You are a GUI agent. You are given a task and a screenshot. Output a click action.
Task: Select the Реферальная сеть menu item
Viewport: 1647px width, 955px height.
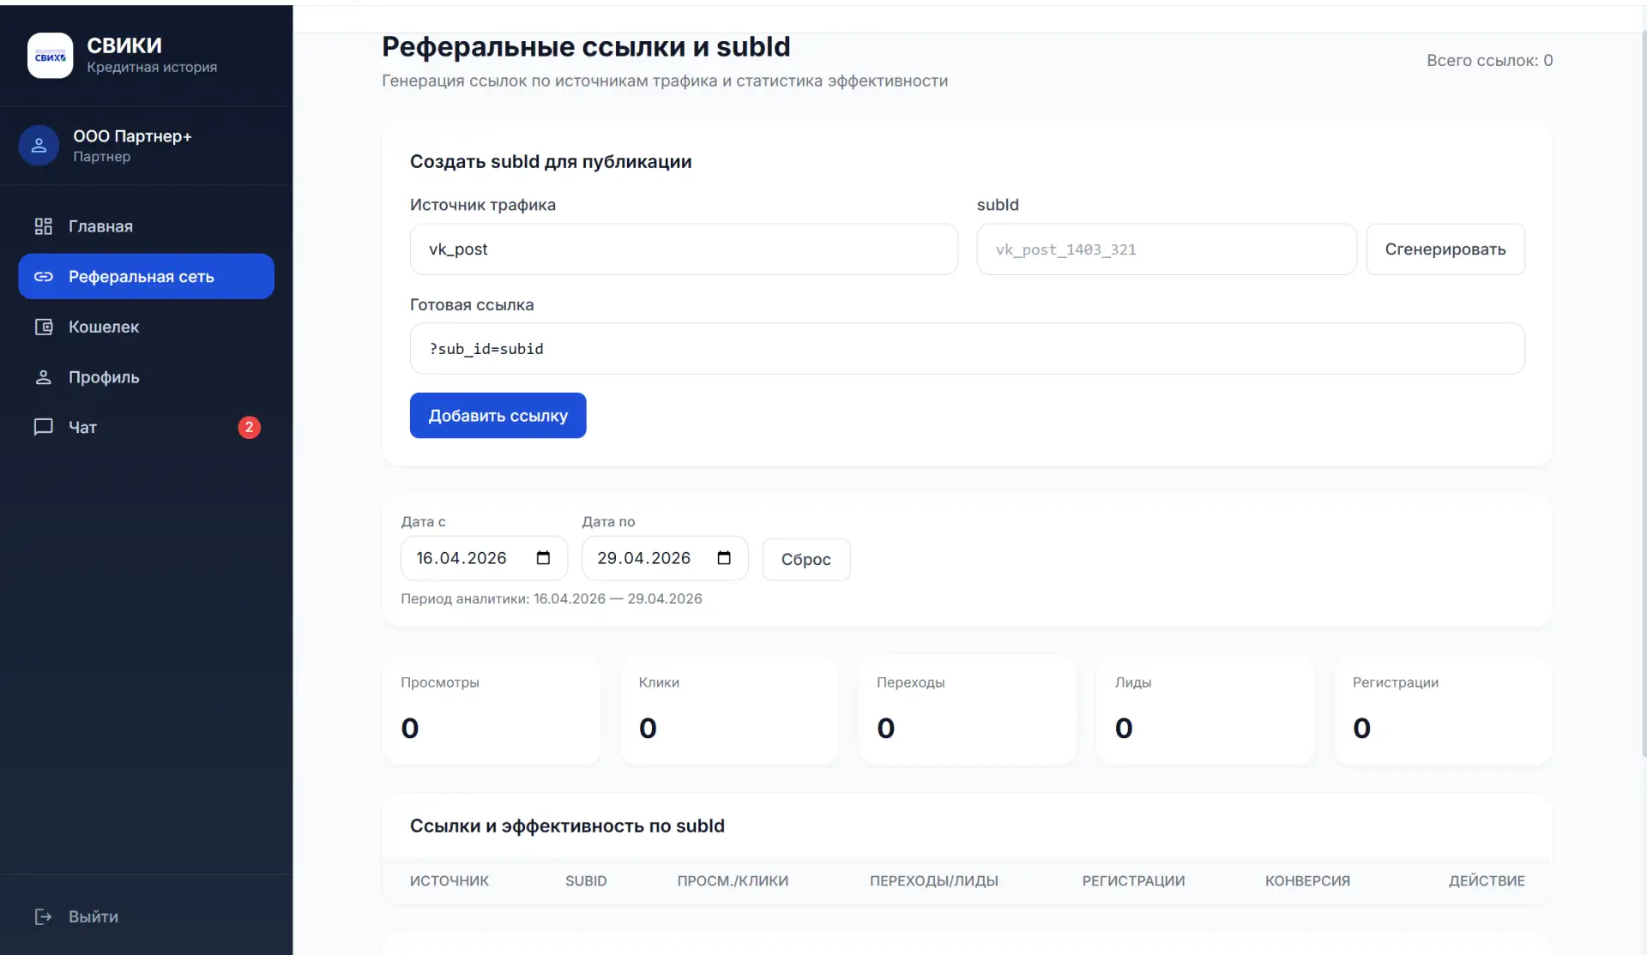click(146, 277)
